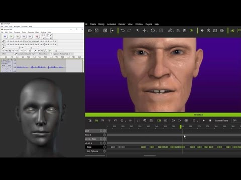Open the Window menu in iClone
241x180 pixels.
[139, 24]
